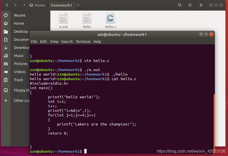Minimize the terminal window
This screenshot has height=156, width=228.
point(201,35)
